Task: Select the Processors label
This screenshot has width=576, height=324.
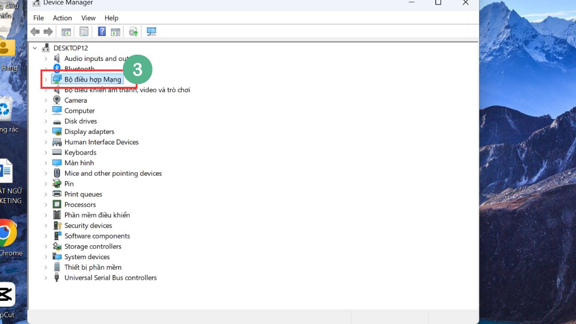Action: coord(80,204)
